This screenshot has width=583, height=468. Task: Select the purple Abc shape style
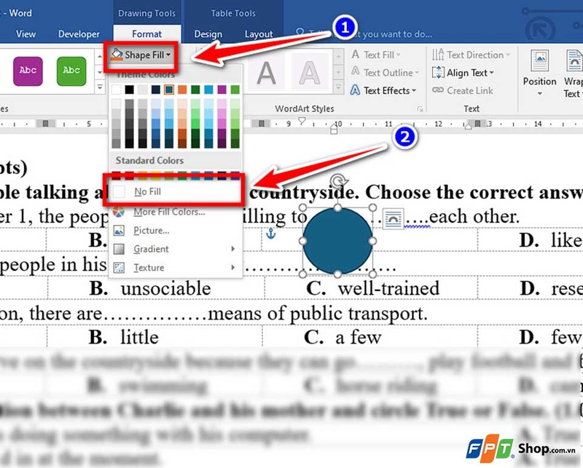tap(28, 71)
